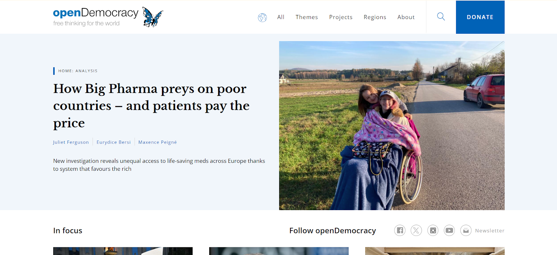Screen dimensions: 557x255
Task: Visit the X (Twitter) follow icon
Action: pyautogui.click(x=416, y=230)
